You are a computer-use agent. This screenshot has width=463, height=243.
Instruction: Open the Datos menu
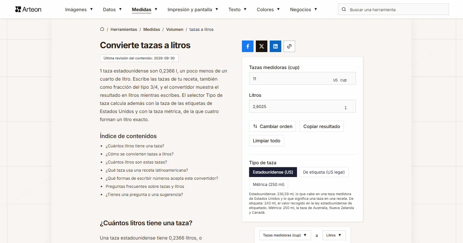(112, 9)
